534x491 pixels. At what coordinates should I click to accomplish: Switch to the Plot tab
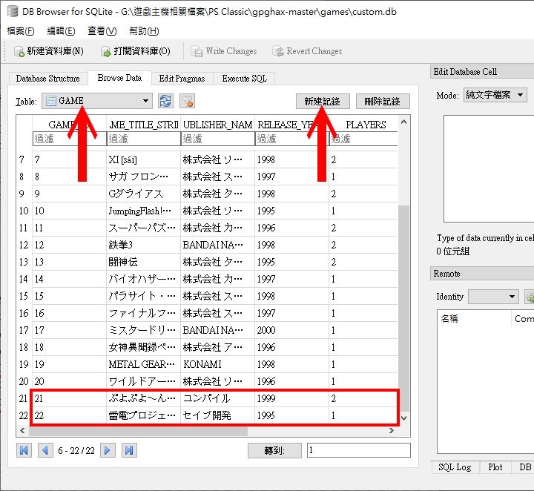pyautogui.click(x=495, y=467)
